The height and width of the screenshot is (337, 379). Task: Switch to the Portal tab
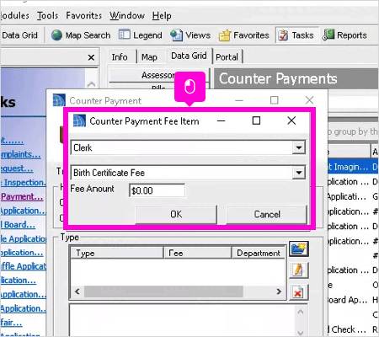tap(227, 57)
